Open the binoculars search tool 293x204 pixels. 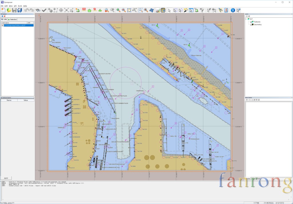(38, 10)
